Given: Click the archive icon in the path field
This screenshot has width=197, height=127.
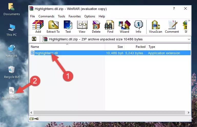Looking at the screenshot, I should (45, 39).
